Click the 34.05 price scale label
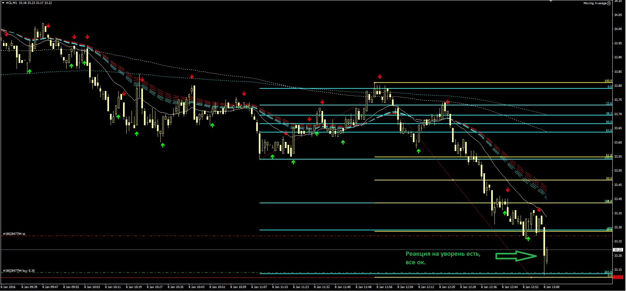 coord(618,15)
